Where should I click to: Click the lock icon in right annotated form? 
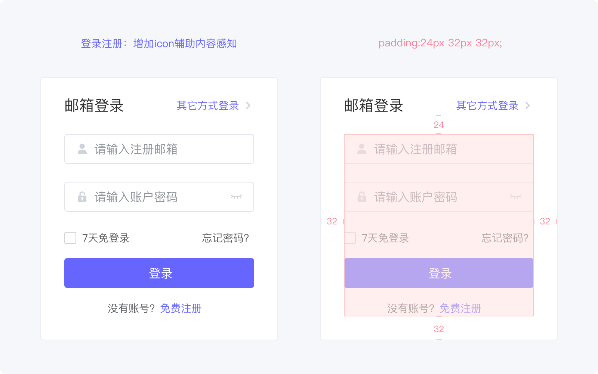click(x=362, y=197)
